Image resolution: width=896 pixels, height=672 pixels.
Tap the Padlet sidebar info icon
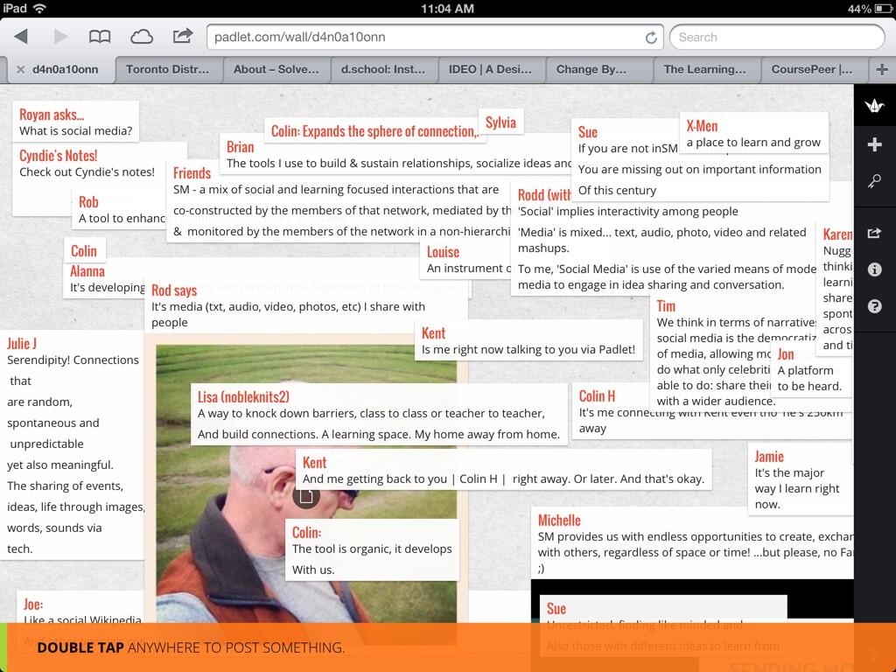pos(874,269)
